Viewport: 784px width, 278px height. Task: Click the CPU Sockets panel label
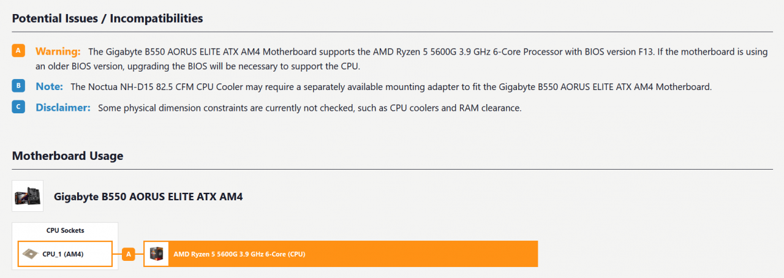[65, 231]
